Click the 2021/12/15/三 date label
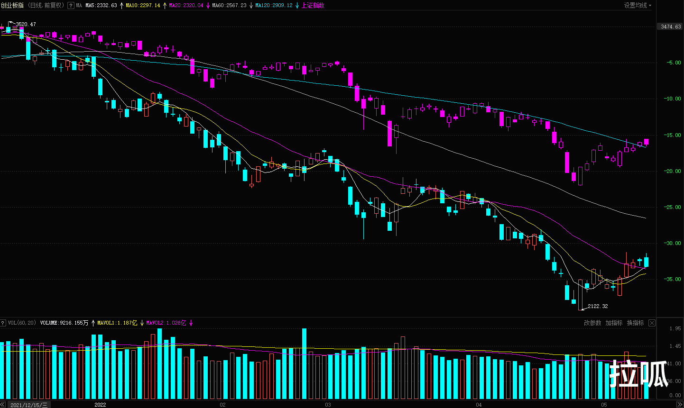This screenshot has height=408, width=684. 29,404
